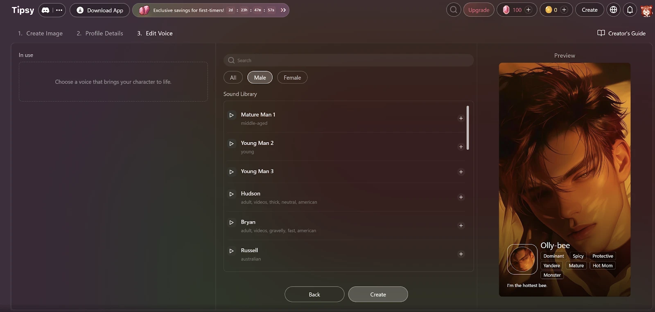Screen dimensions: 655x312
Task: Click the Sound Library scrollbar
Action: click(x=468, y=128)
